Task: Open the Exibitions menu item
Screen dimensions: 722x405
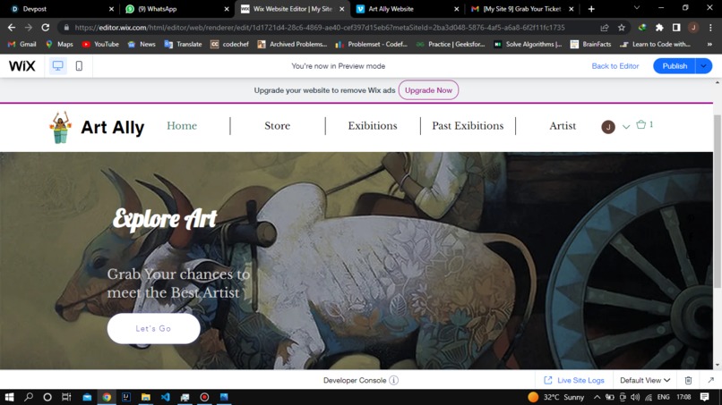Action: click(373, 125)
